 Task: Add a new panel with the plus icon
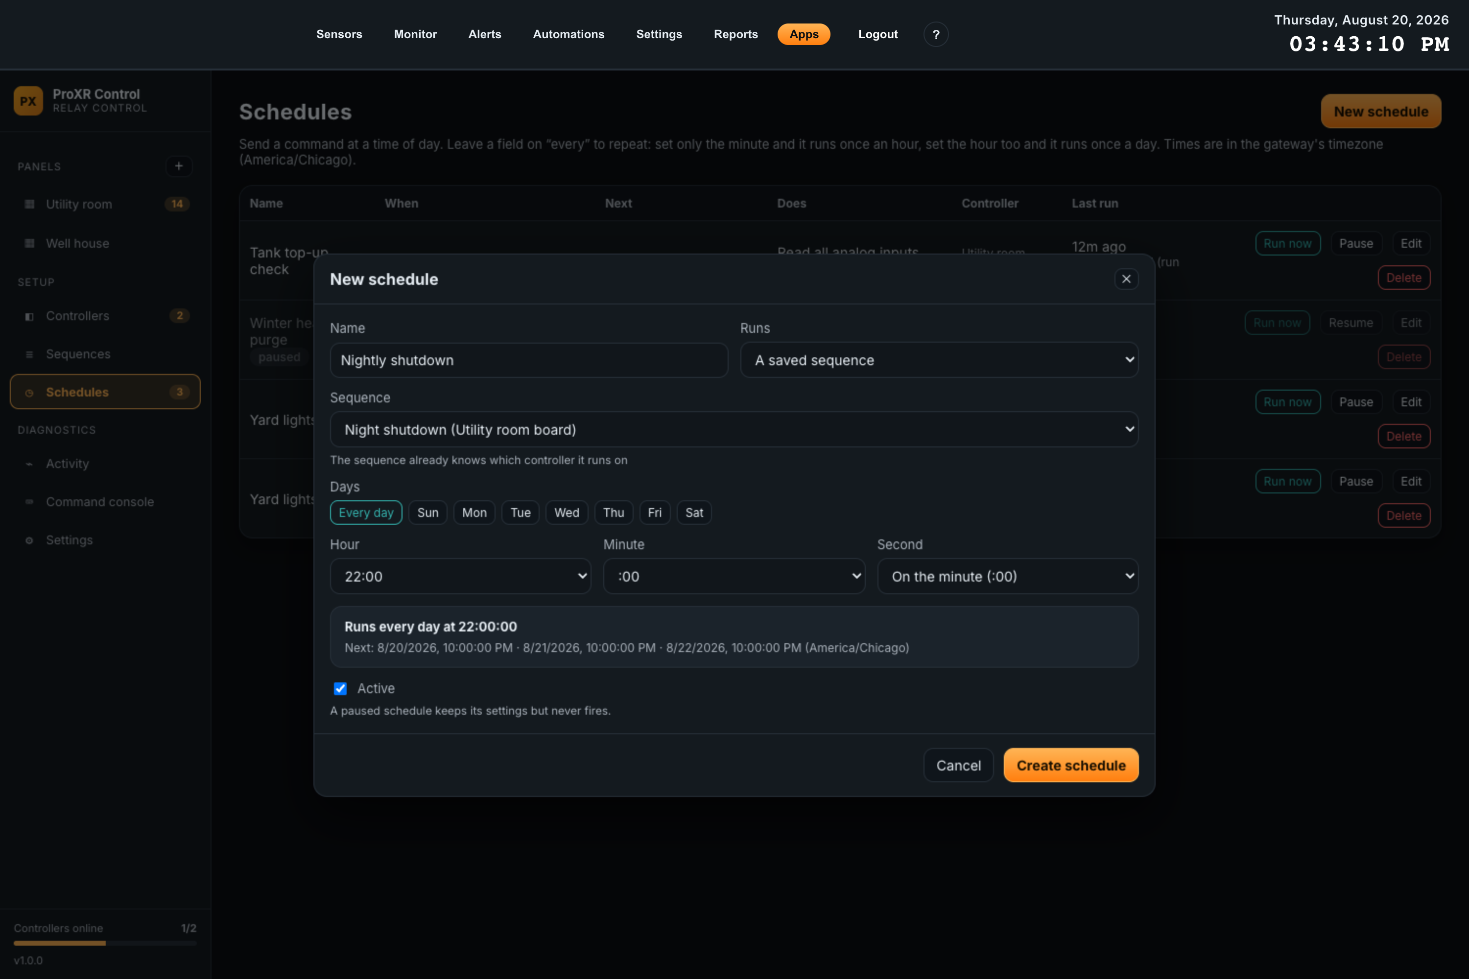pyautogui.click(x=179, y=166)
